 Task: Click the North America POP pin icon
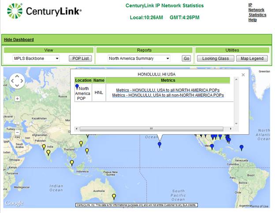coord(77,87)
